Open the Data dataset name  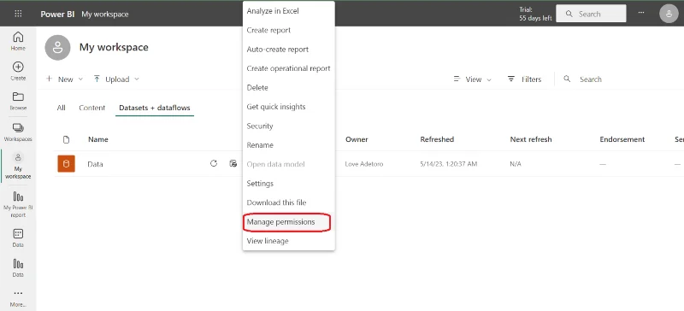95,164
